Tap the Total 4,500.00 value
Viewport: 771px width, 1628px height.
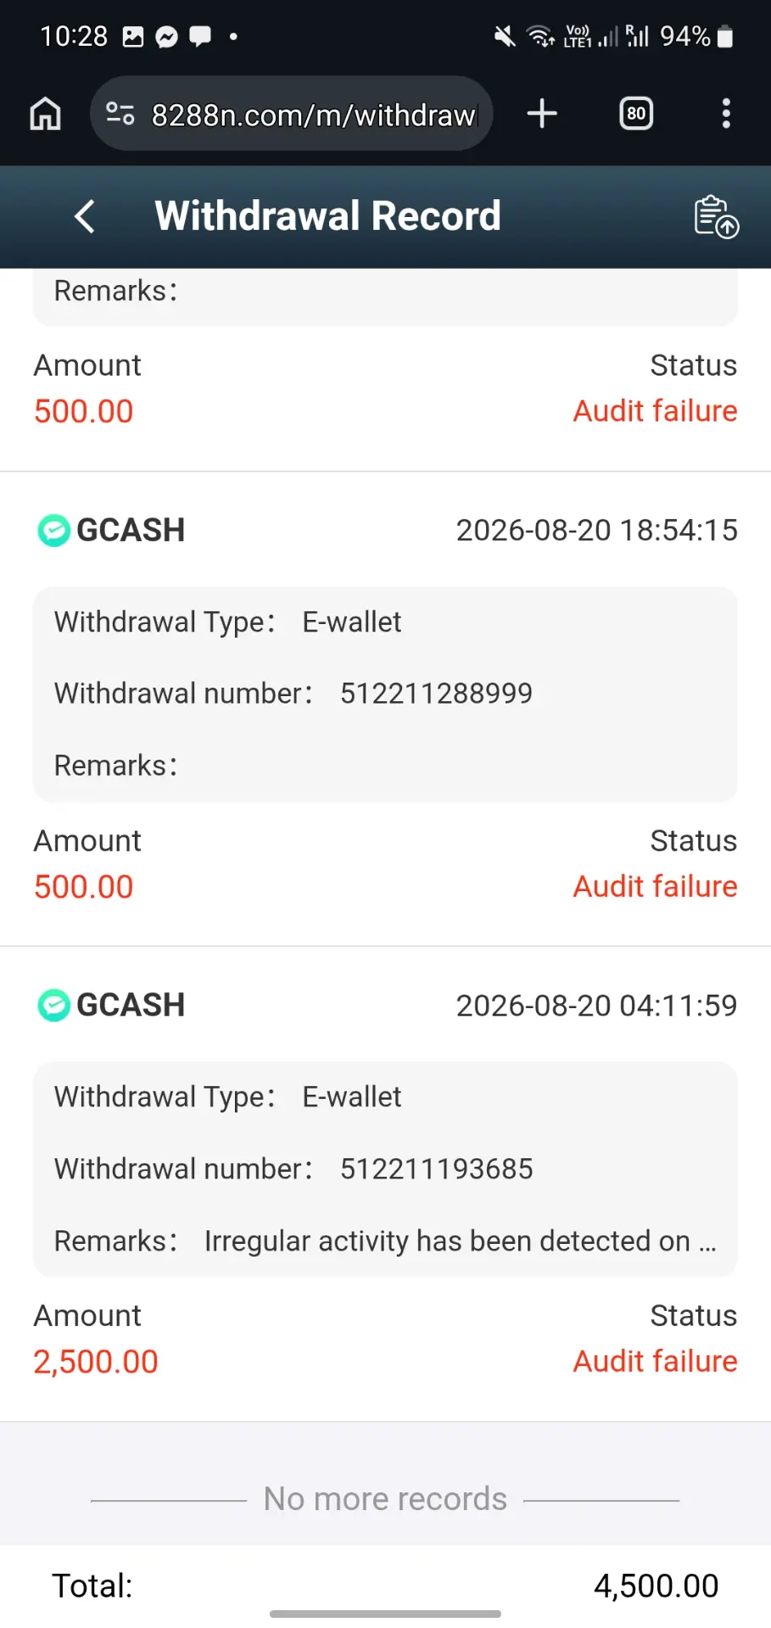coord(656,1586)
